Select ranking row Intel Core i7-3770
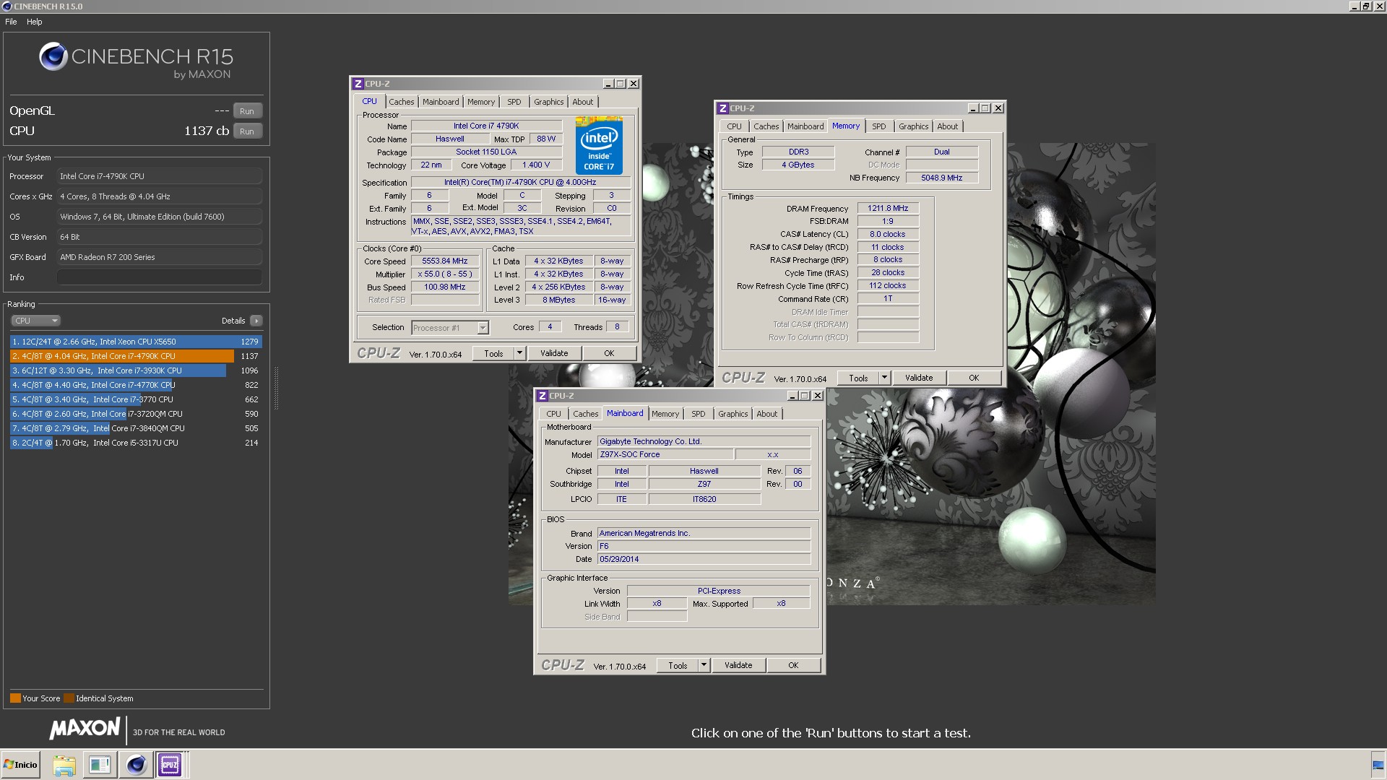Viewport: 1387px width, 780px height. (x=136, y=399)
